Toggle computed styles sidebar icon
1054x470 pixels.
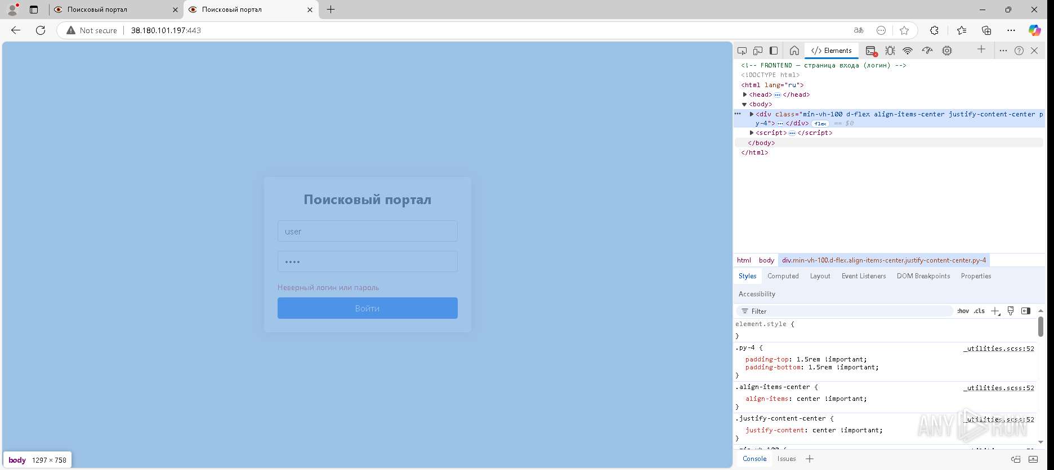(1026, 311)
